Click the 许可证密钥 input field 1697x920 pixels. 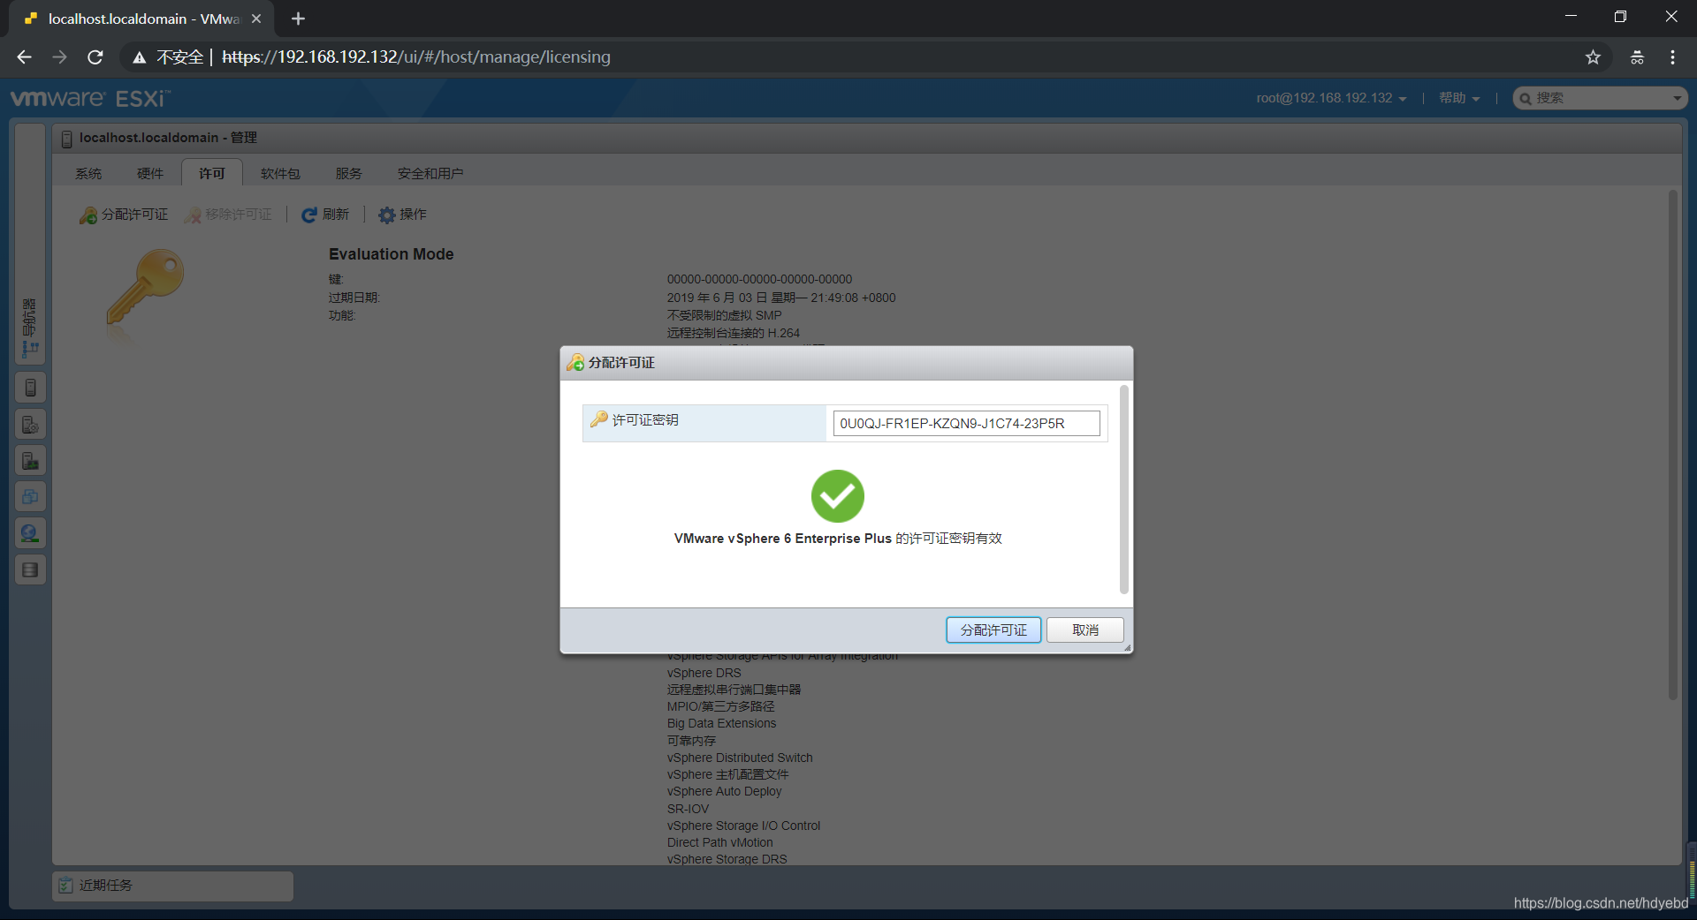point(966,423)
